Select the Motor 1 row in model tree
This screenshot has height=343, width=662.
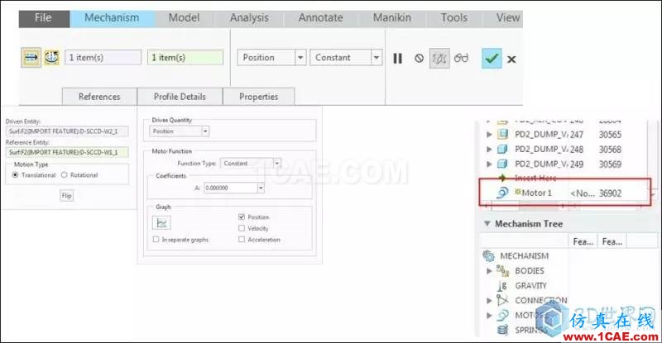[564, 193]
